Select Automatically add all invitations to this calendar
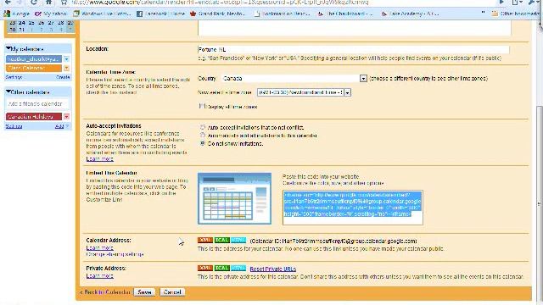Image resolution: width=543 pixels, height=305 pixels. pos(203,136)
